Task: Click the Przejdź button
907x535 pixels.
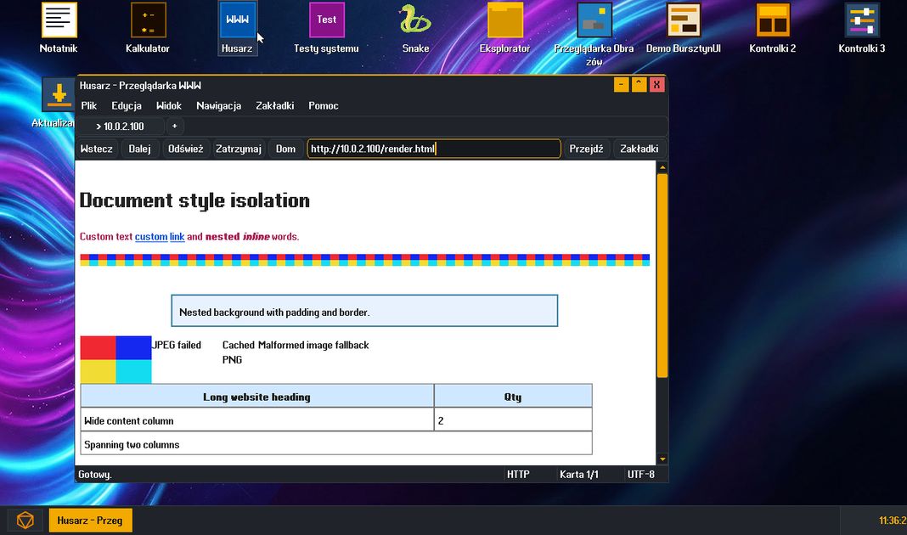Action: point(586,149)
